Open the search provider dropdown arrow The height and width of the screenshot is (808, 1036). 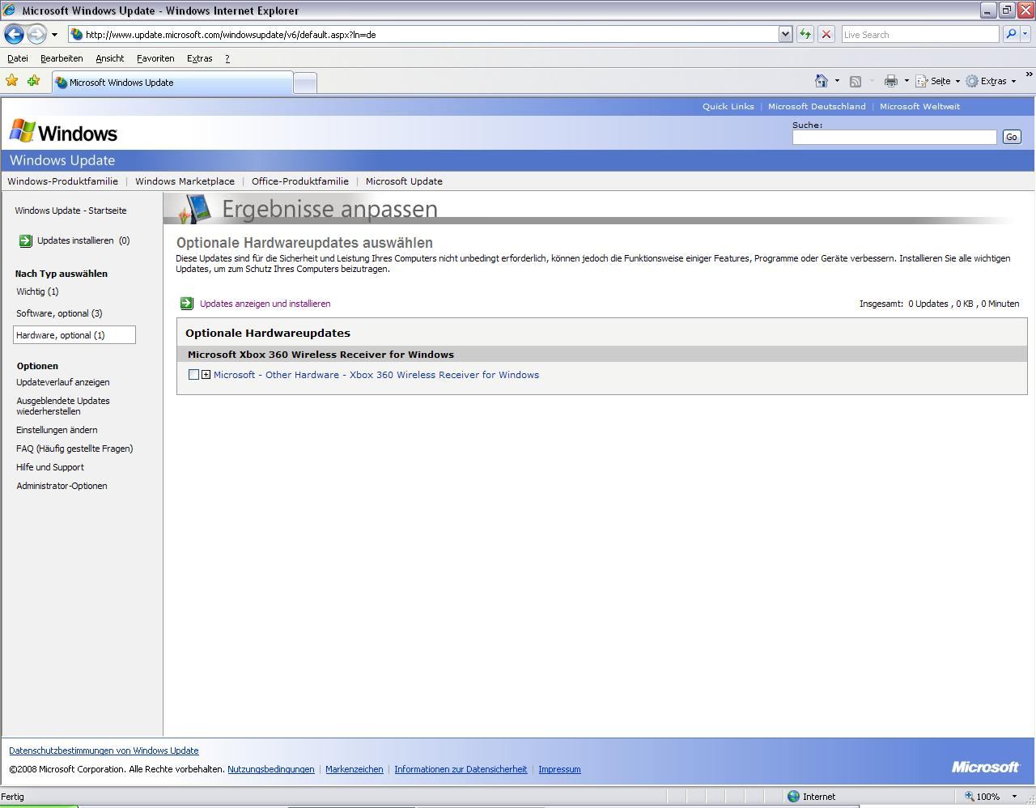1025,34
